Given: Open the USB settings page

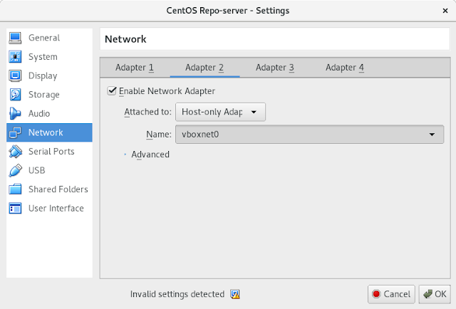Looking at the screenshot, I should (x=49, y=170).
